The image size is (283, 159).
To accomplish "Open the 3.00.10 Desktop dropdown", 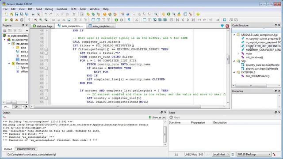I will 254,154.
